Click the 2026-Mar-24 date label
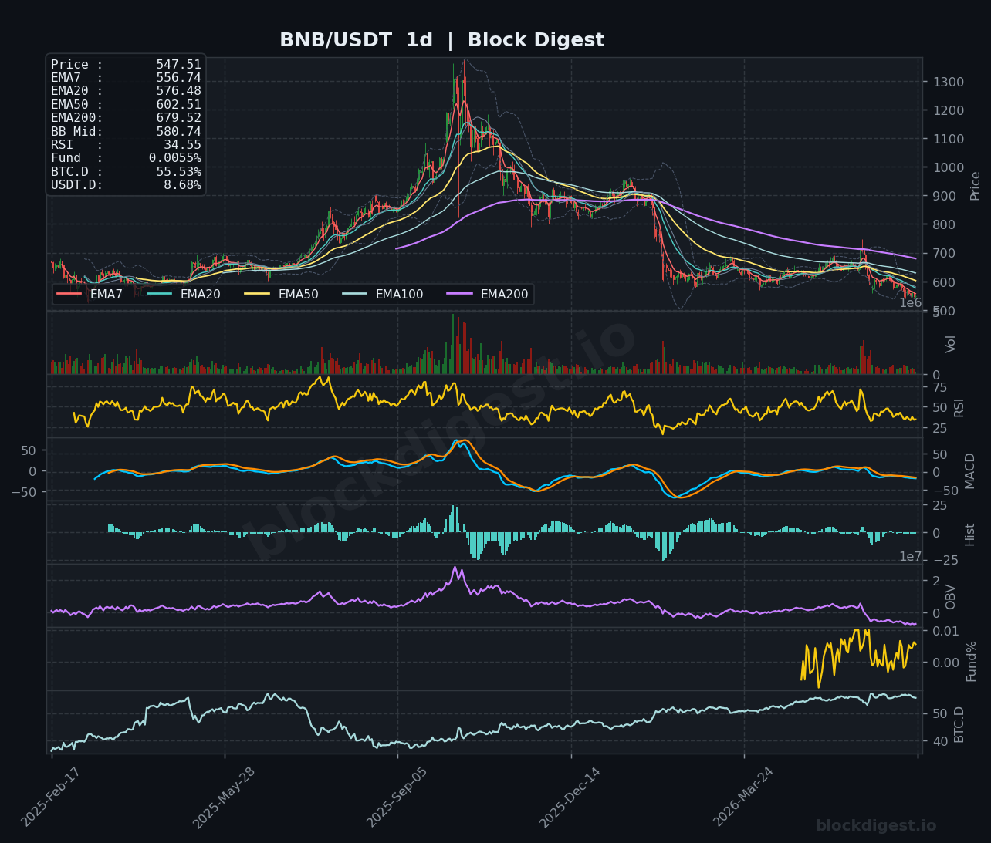The height and width of the screenshot is (843, 991). (742, 797)
